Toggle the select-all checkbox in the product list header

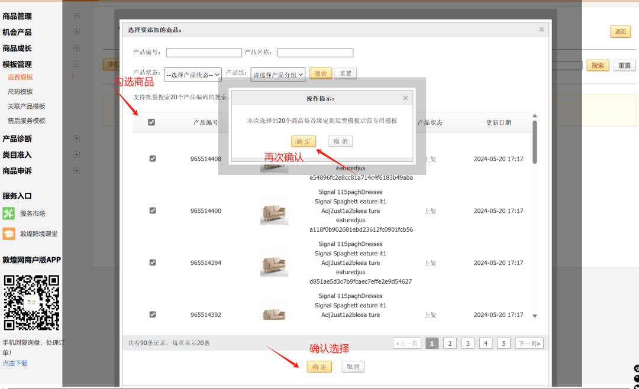click(x=151, y=121)
